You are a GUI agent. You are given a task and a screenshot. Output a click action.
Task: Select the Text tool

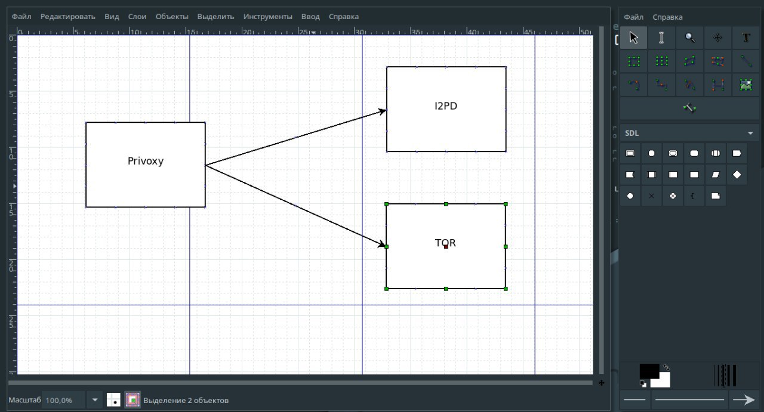tap(745, 38)
